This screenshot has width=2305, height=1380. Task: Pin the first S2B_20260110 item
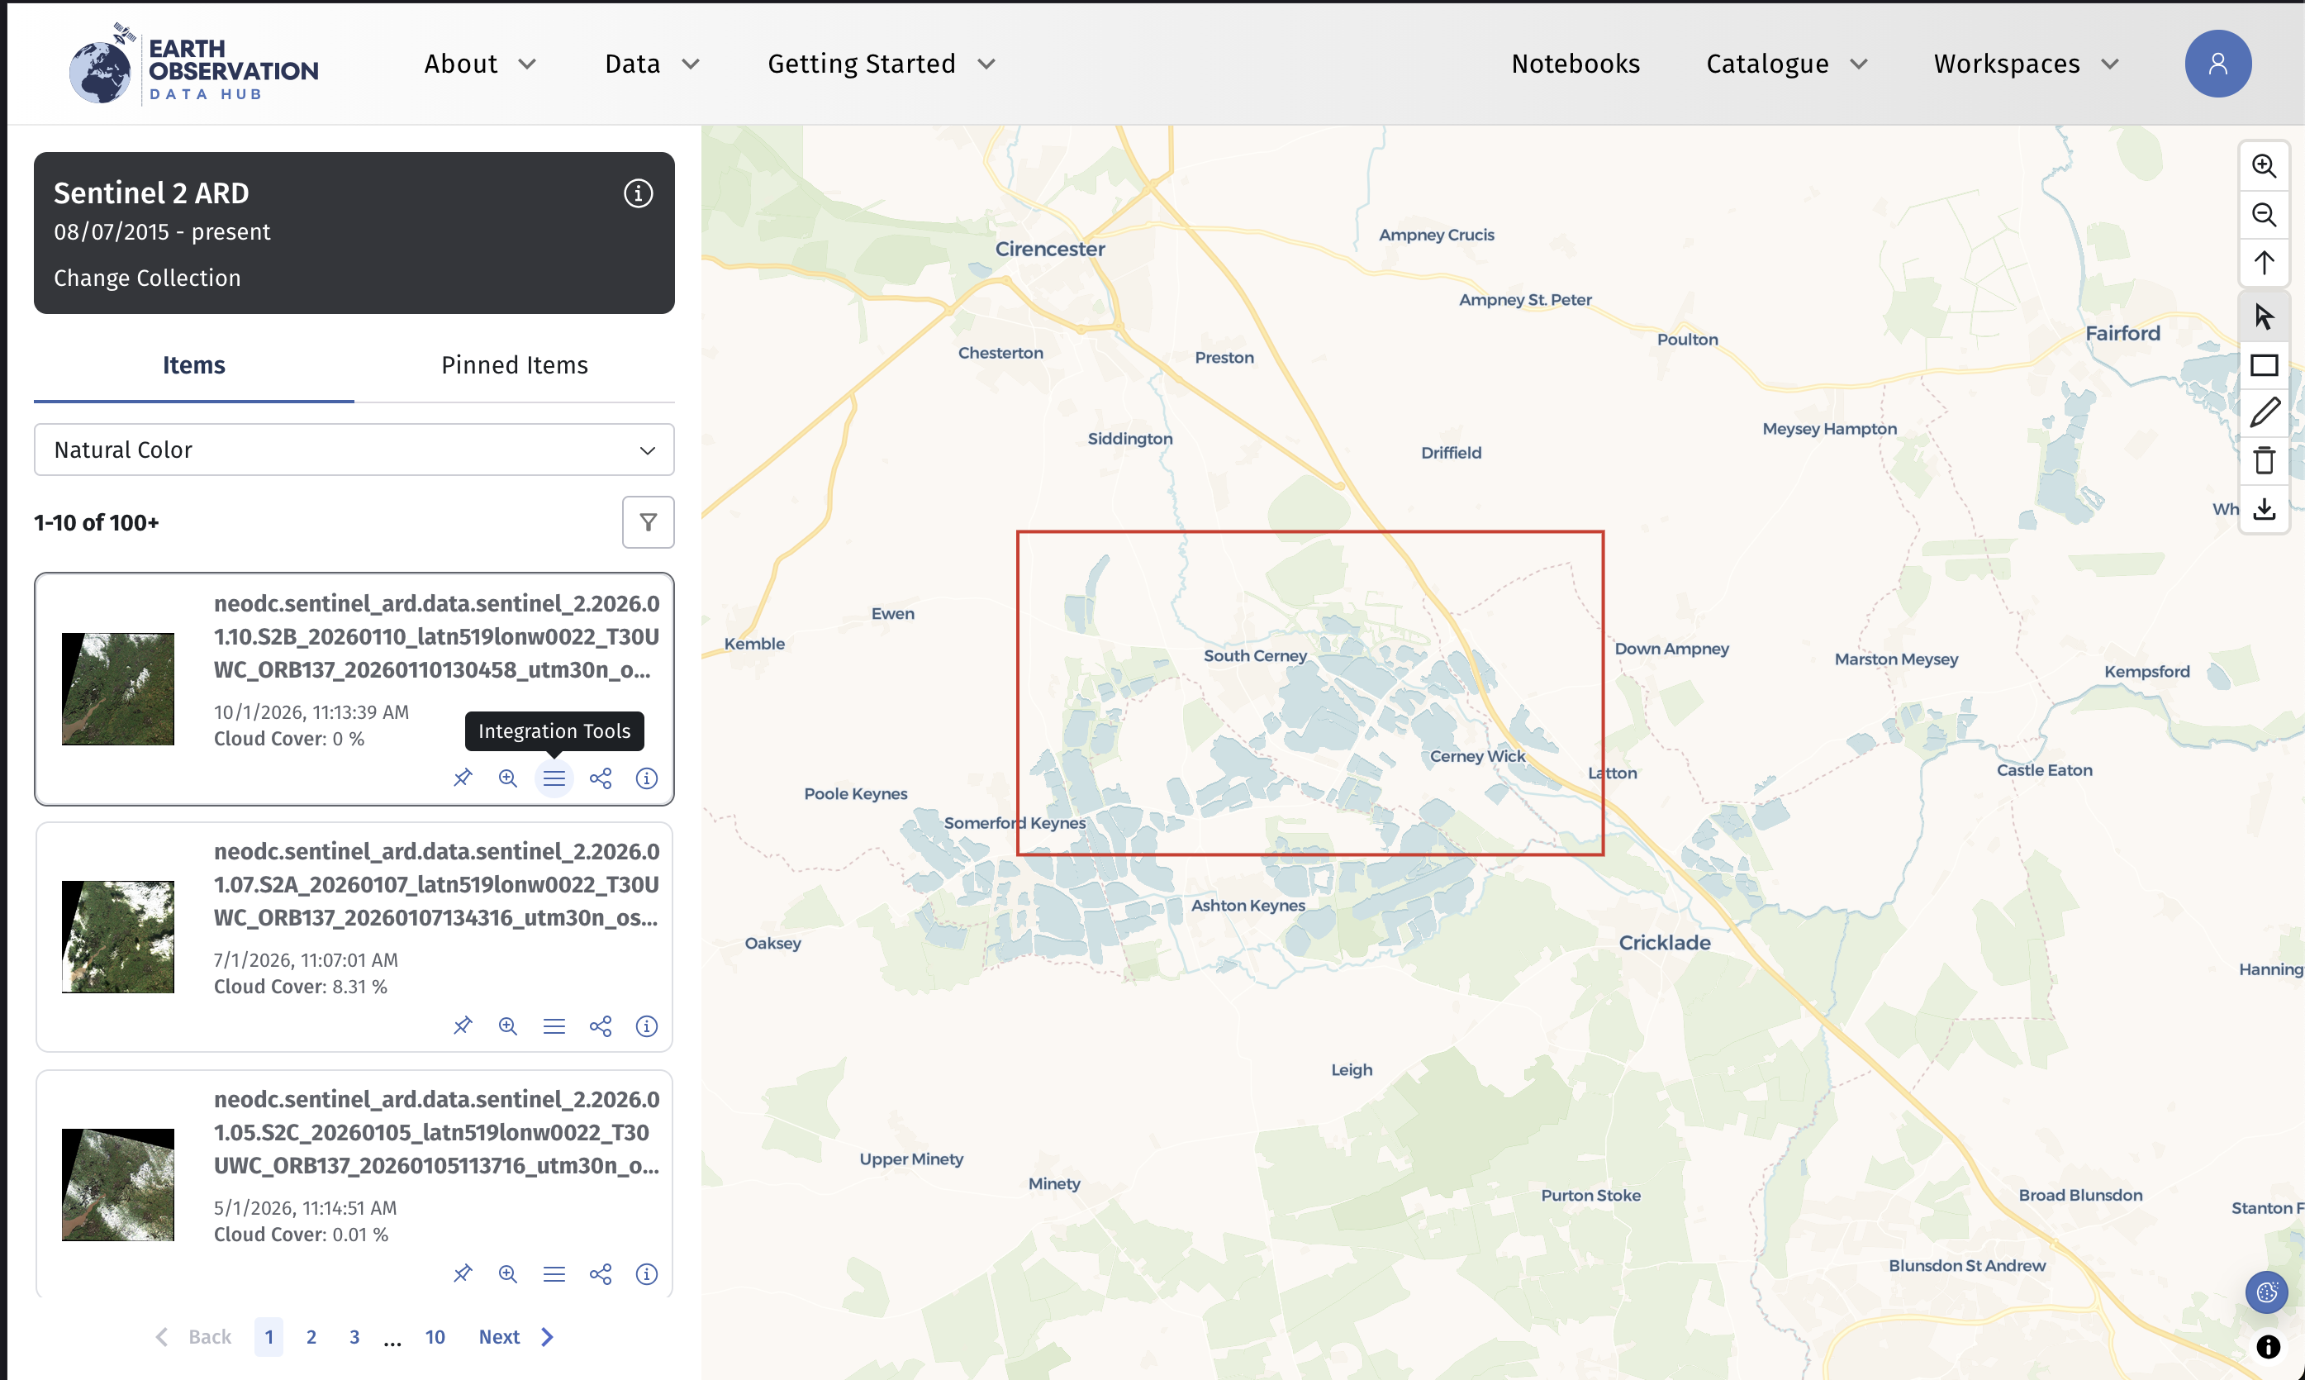[462, 778]
